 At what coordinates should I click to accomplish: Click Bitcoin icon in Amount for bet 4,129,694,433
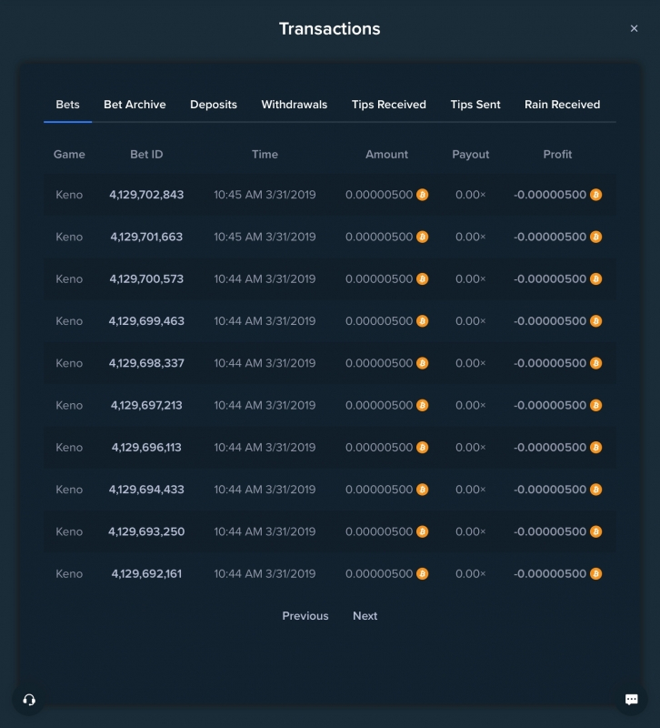422,490
